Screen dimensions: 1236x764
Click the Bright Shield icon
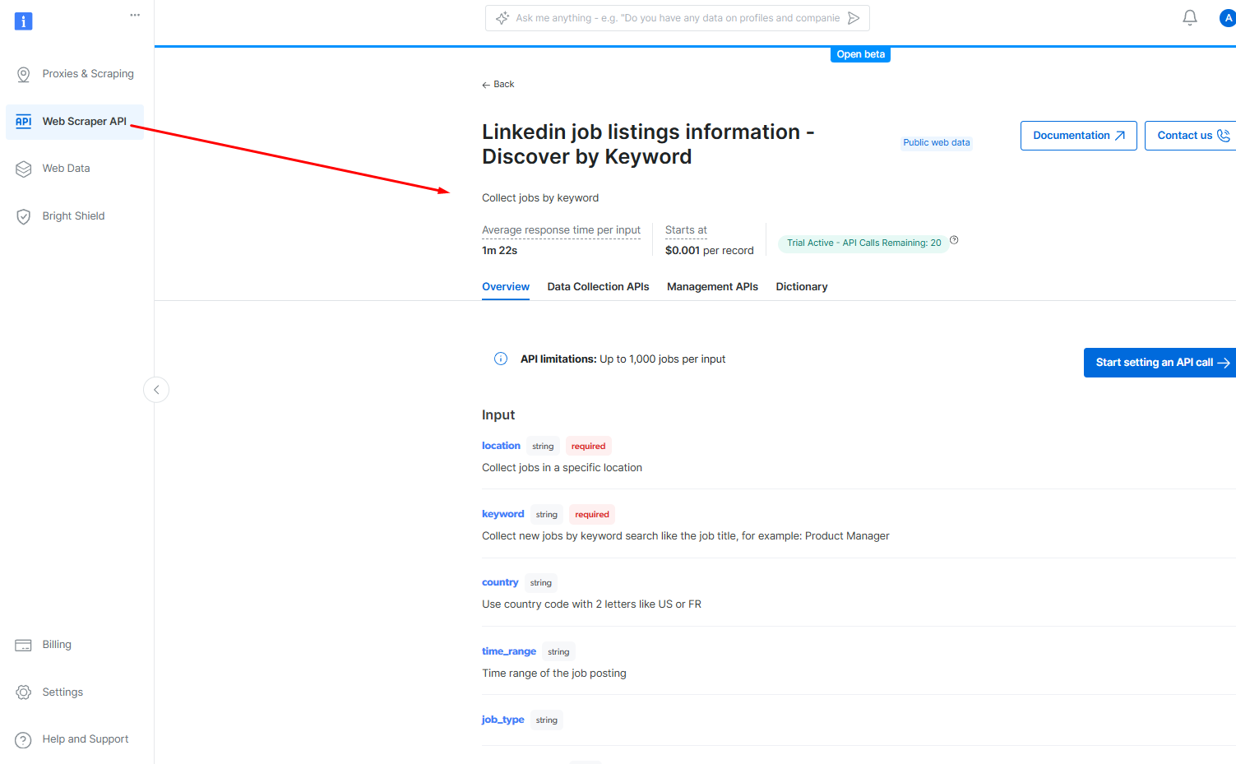tap(24, 216)
